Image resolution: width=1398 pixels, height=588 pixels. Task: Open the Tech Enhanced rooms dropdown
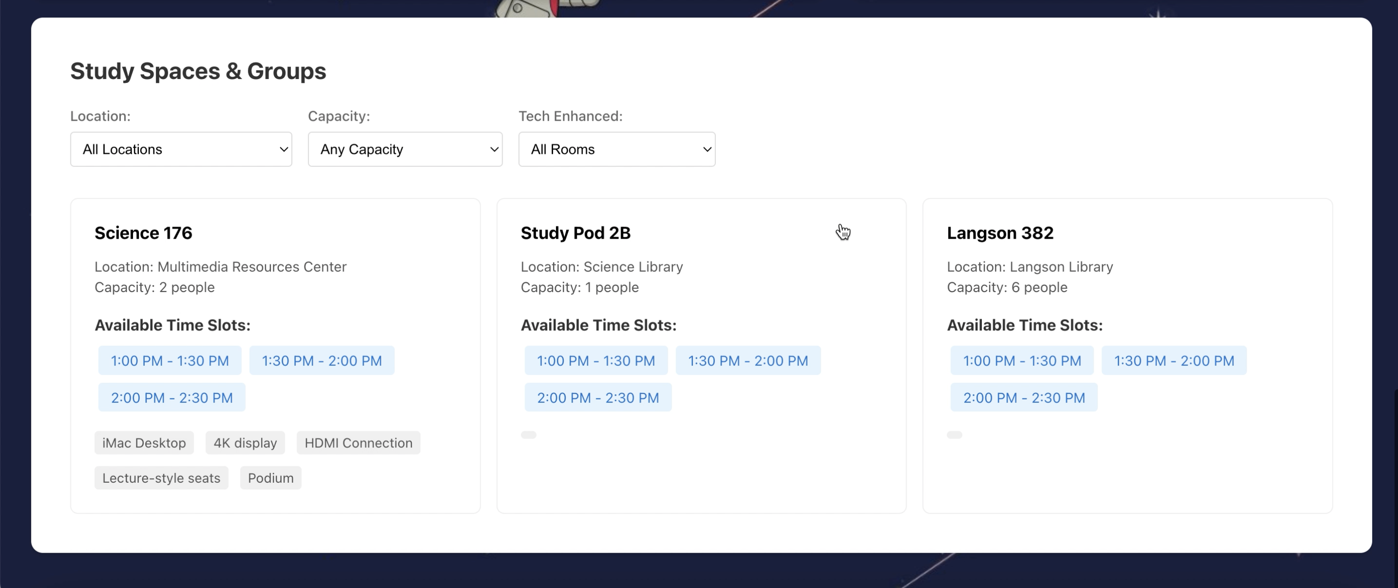[617, 149]
